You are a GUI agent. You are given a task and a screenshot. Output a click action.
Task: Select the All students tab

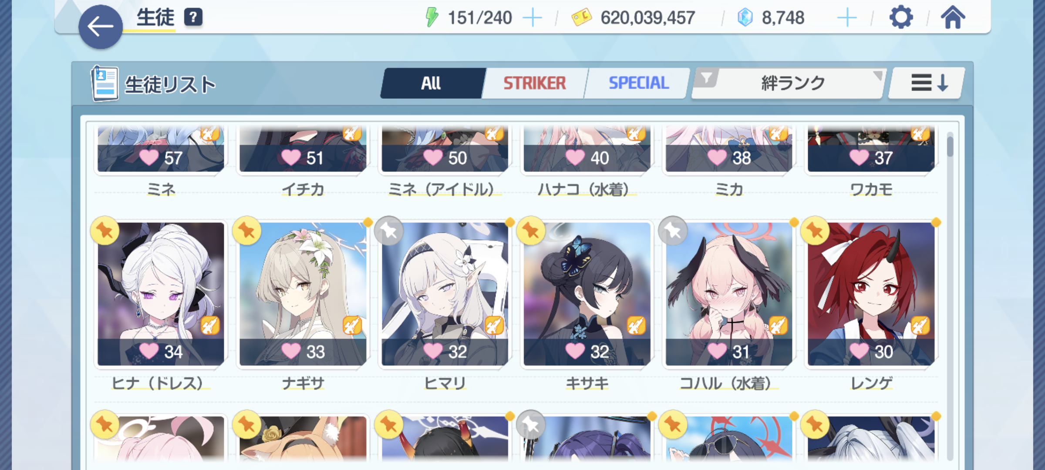[x=432, y=83]
